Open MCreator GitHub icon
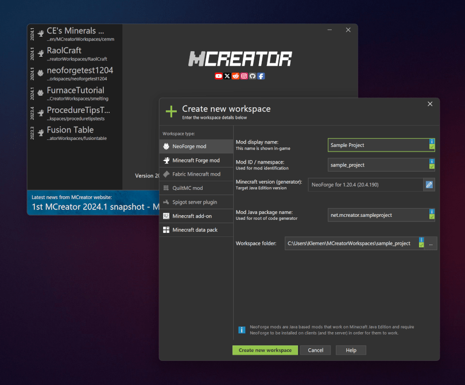The height and width of the screenshot is (385, 465). [253, 76]
